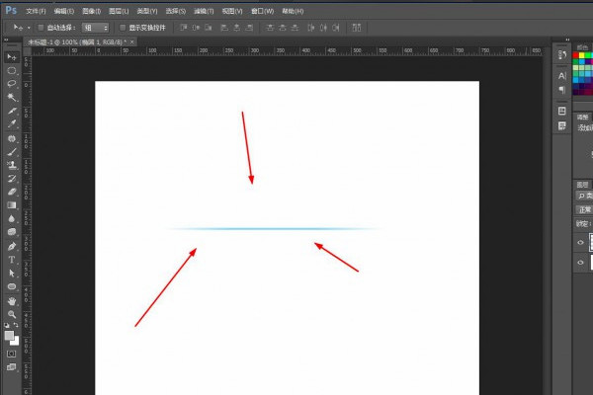Click align bottom edges button
Image resolution: width=593 pixels, height=395 pixels.
pyautogui.click(x=209, y=28)
